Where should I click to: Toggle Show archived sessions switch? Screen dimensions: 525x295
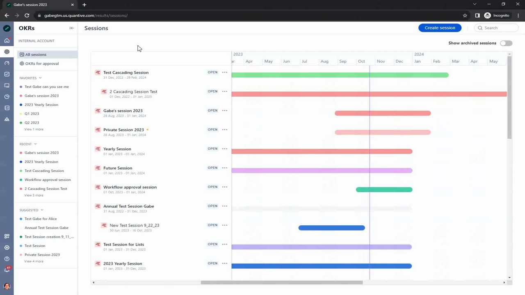tap(506, 43)
